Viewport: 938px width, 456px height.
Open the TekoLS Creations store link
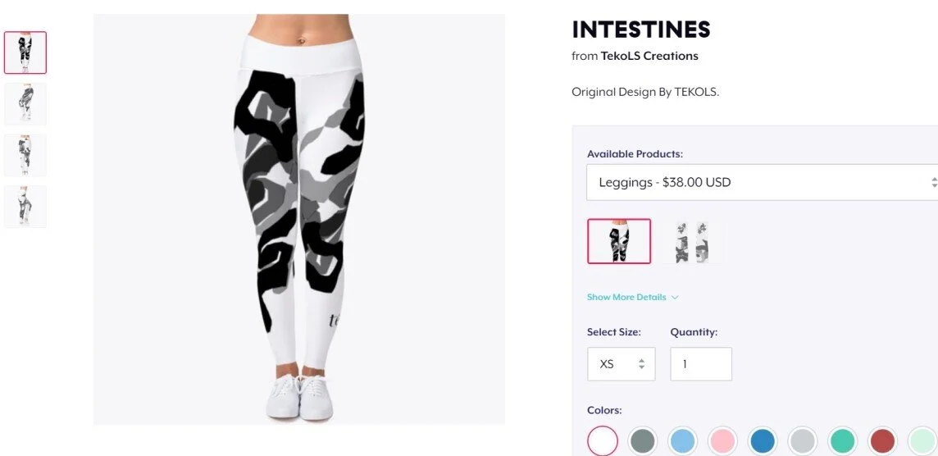(649, 57)
